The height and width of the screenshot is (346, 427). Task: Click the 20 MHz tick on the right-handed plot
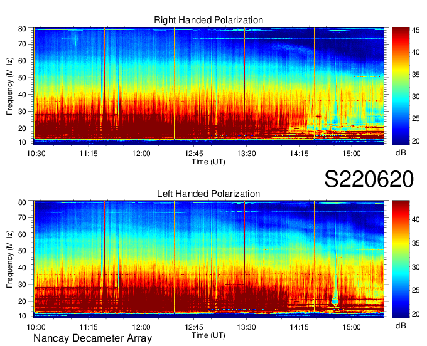pyautogui.click(x=22, y=128)
